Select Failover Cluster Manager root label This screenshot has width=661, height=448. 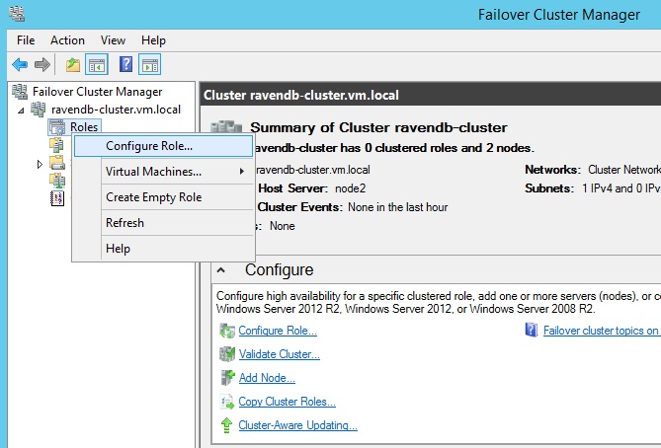[x=98, y=92]
